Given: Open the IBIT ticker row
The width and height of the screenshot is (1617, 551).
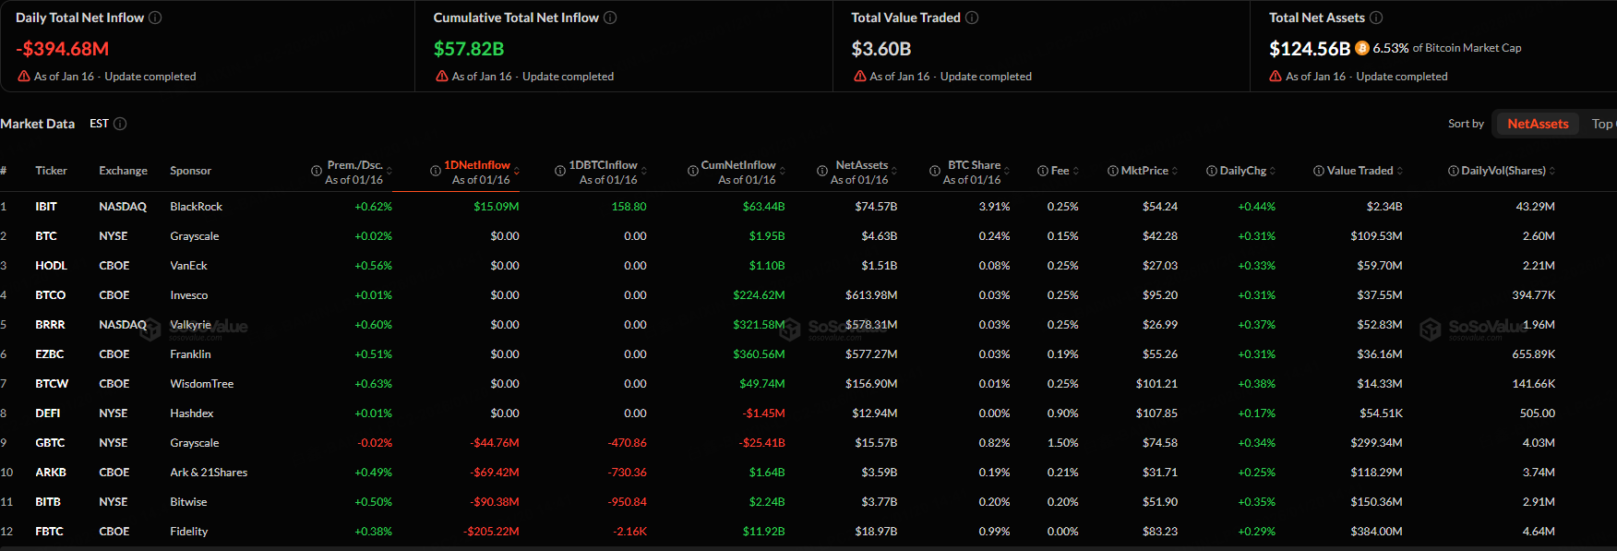Looking at the screenshot, I should click(46, 207).
